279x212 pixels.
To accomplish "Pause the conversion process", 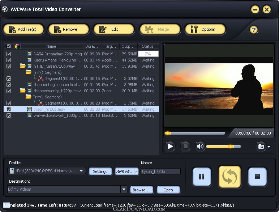I will click(202, 177).
